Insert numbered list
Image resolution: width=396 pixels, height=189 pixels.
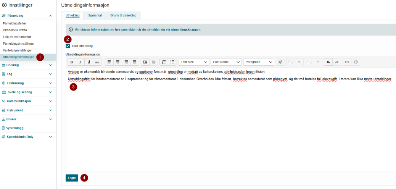coord(164,62)
